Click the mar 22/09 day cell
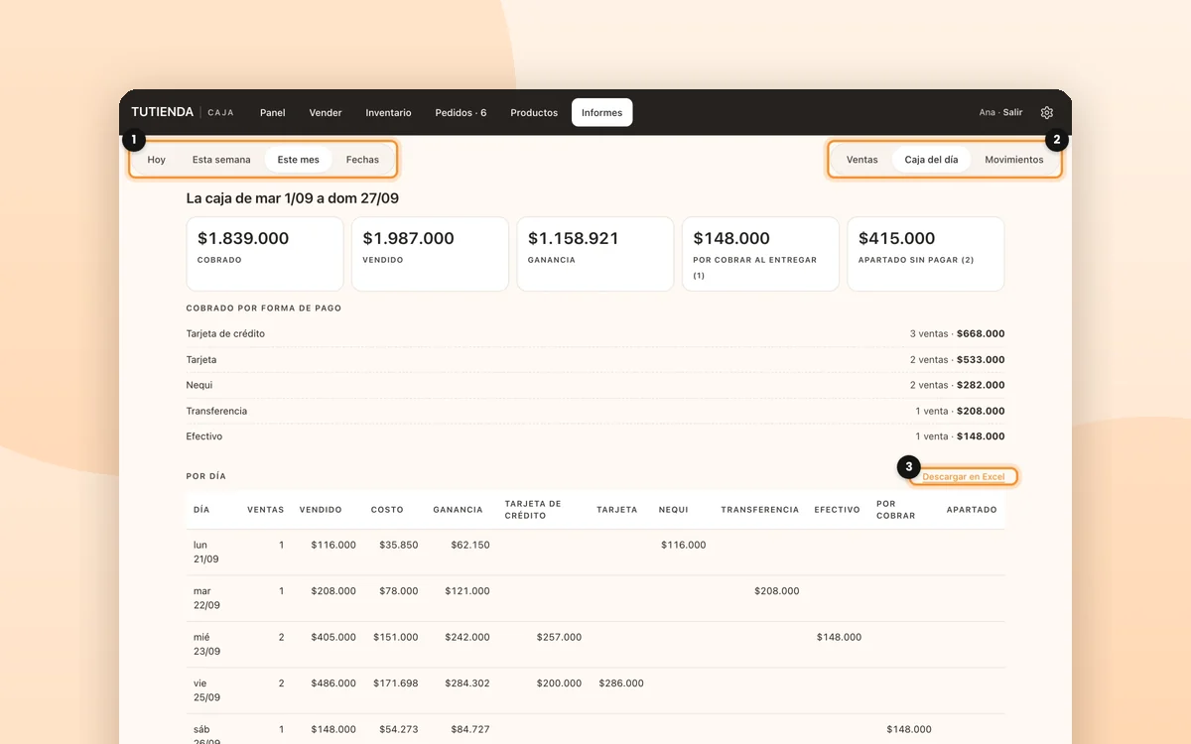This screenshot has height=744, width=1191. tap(206, 598)
